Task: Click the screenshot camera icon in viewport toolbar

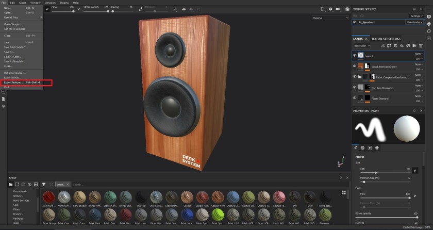Action: [x=347, y=9]
